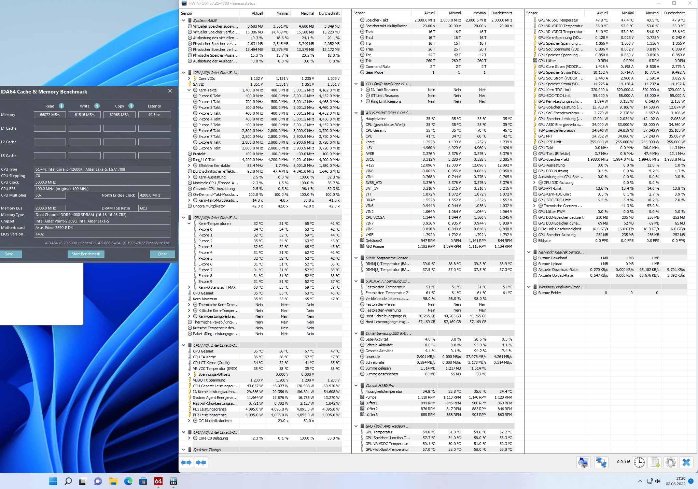Image resolution: width=698 pixels, height=489 pixels.
Task: Collapse the System: ASUS sensor group
Action: tap(184, 20)
